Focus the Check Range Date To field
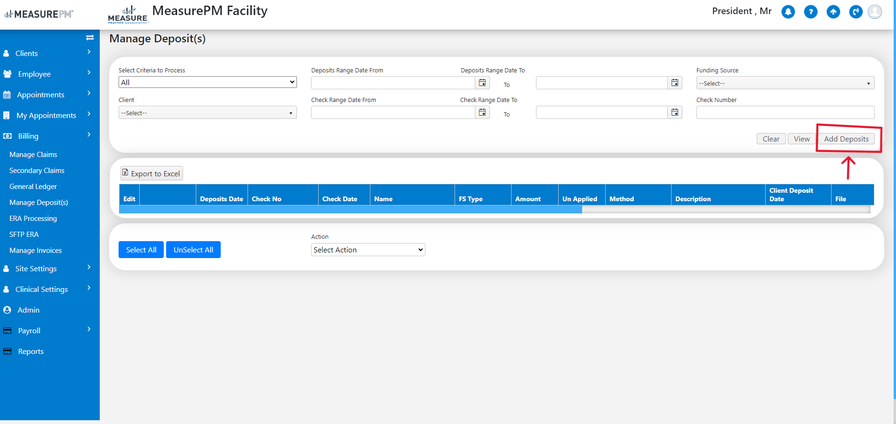The height and width of the screenshot is (424, 896). 602,112
